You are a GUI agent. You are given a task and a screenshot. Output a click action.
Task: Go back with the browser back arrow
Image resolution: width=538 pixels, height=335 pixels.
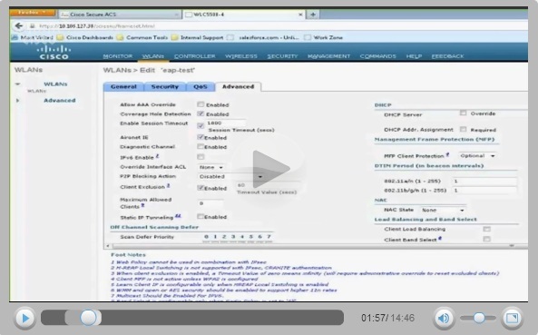coord(18,25)
